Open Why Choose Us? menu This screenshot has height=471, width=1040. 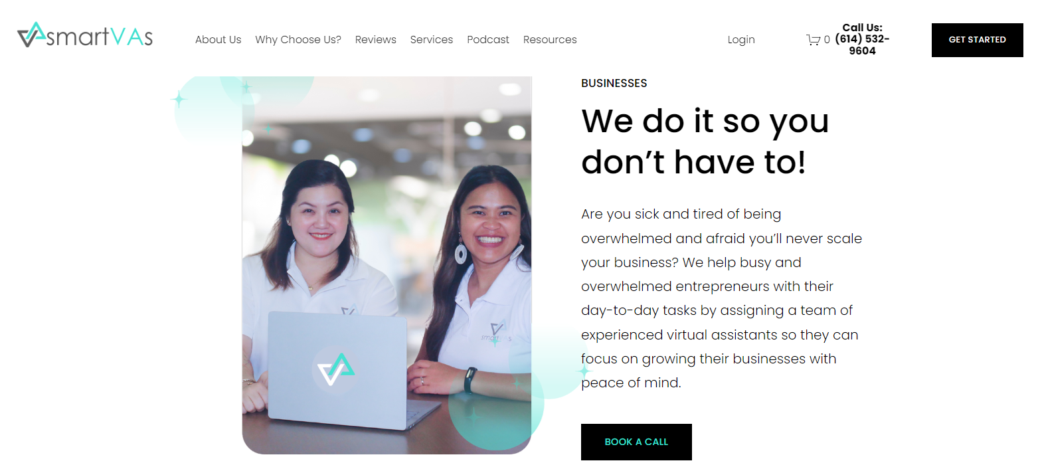(x=298, y=40)
